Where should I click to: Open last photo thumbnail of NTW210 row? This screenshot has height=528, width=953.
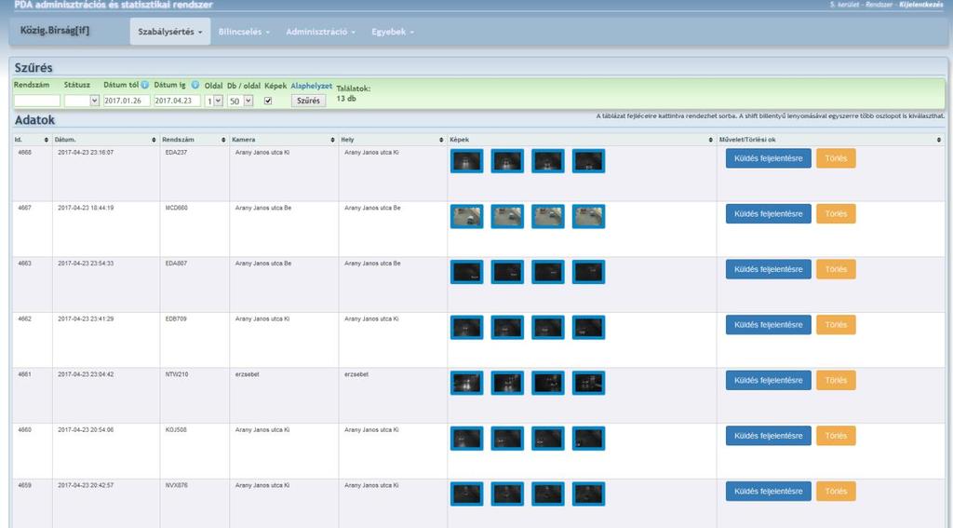pyautogui.click(x=588, y=384)
